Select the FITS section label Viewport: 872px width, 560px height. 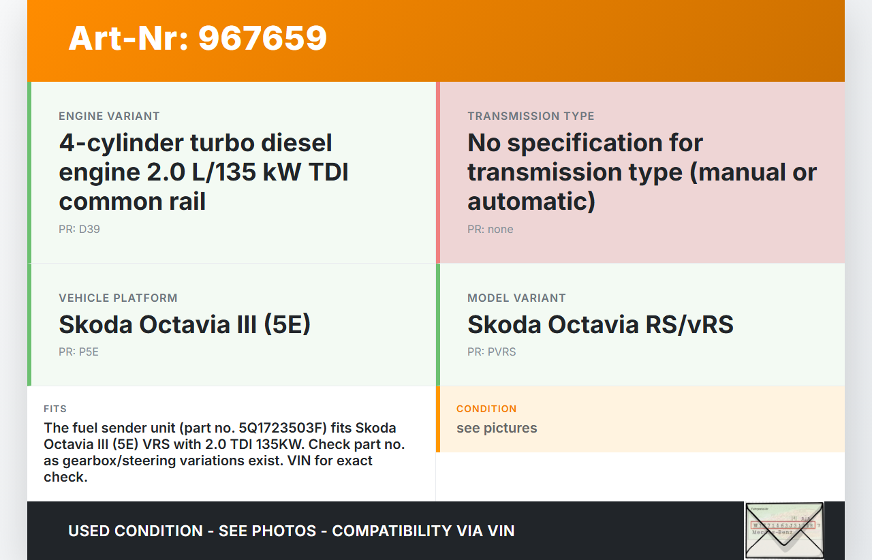55,409
